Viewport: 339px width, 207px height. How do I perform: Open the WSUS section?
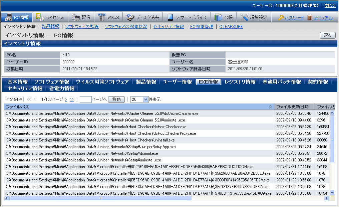tap(109, 17)
